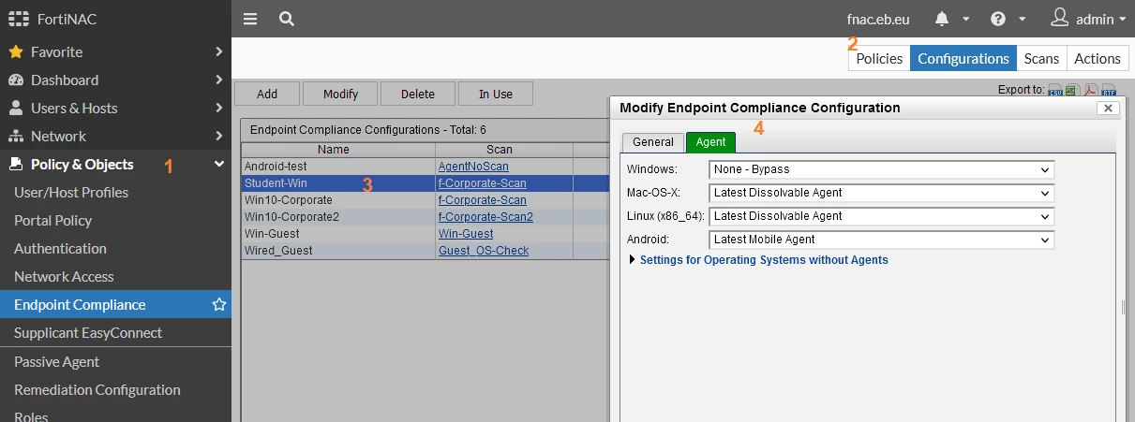Sort by the Scan column header
1135x422 pixels.
pos(504,150)
